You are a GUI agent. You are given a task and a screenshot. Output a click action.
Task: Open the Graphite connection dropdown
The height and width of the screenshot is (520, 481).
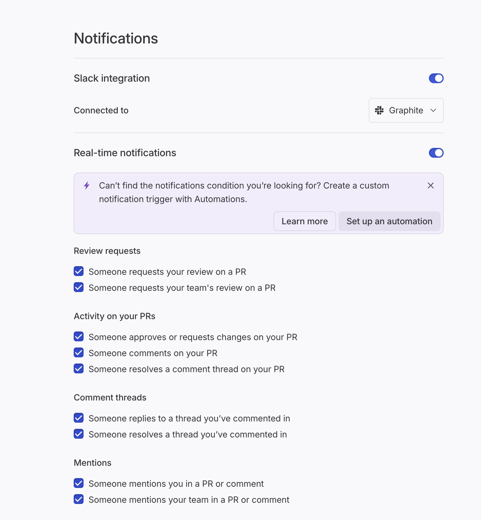point(406,110)
